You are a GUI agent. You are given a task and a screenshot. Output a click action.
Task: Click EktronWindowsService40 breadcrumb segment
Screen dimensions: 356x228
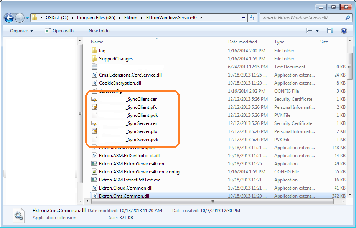(x=171, y=18)
